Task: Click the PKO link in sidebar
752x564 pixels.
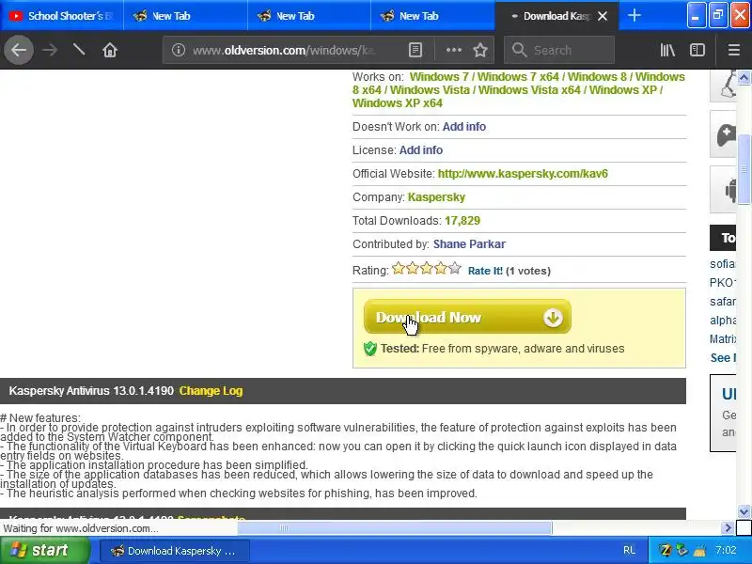Action: point(722,283)
